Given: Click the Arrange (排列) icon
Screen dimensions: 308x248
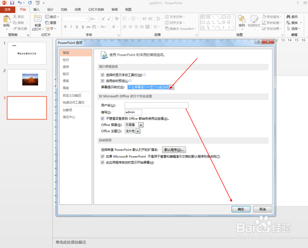Looking at the screenshot, I should 241,19.
